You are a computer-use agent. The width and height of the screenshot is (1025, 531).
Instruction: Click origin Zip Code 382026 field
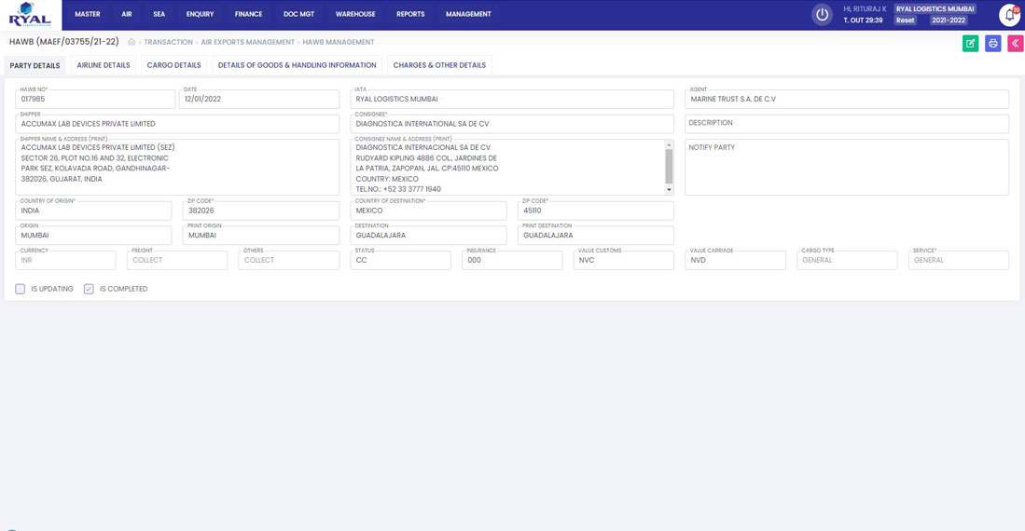click(261, 211)
